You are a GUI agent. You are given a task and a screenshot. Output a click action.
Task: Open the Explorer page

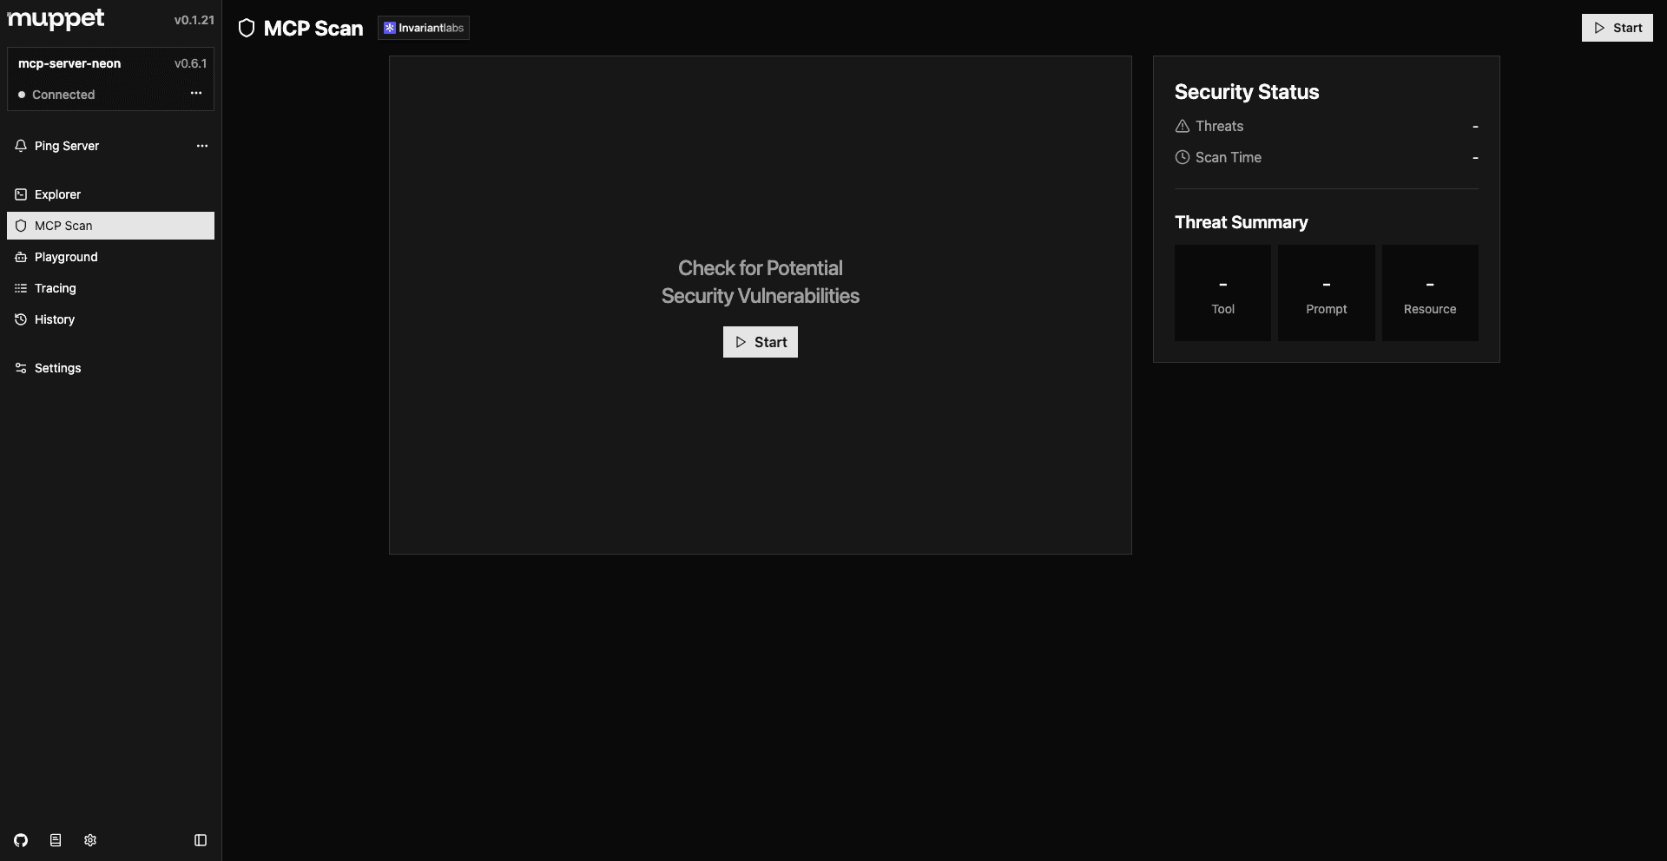[x=57, y=194]
